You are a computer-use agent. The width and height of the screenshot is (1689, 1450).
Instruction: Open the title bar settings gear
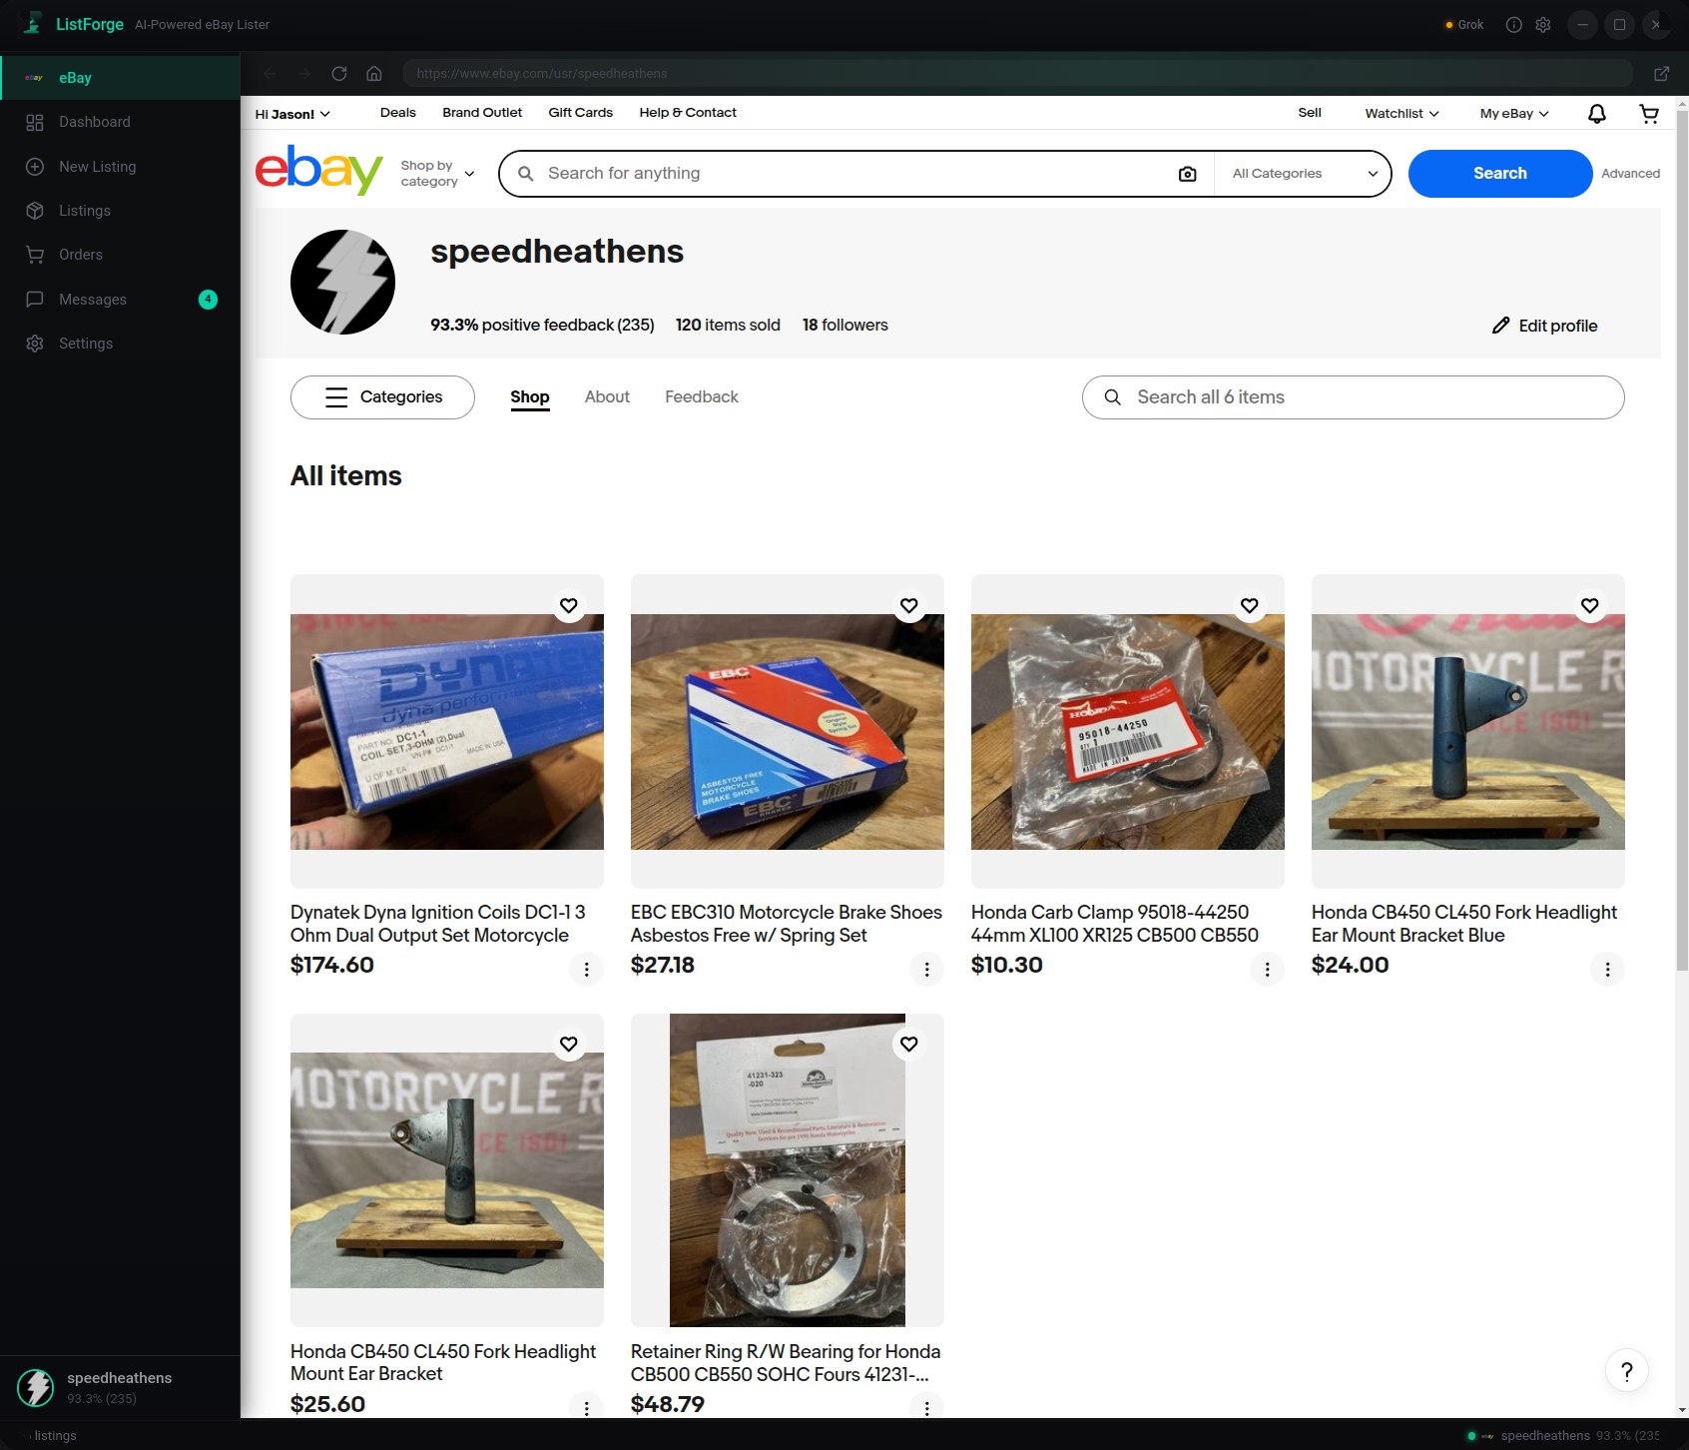pos(1542,25)
